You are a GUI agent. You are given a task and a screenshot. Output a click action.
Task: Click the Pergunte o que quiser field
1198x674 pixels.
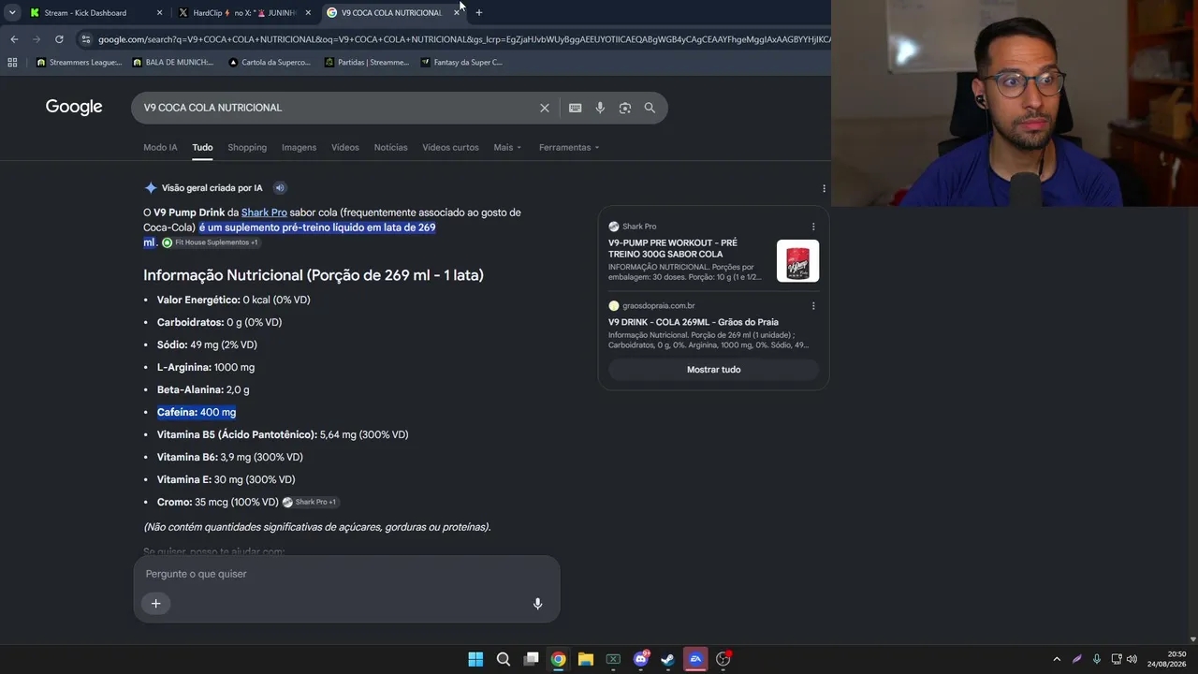pos(346,574)
